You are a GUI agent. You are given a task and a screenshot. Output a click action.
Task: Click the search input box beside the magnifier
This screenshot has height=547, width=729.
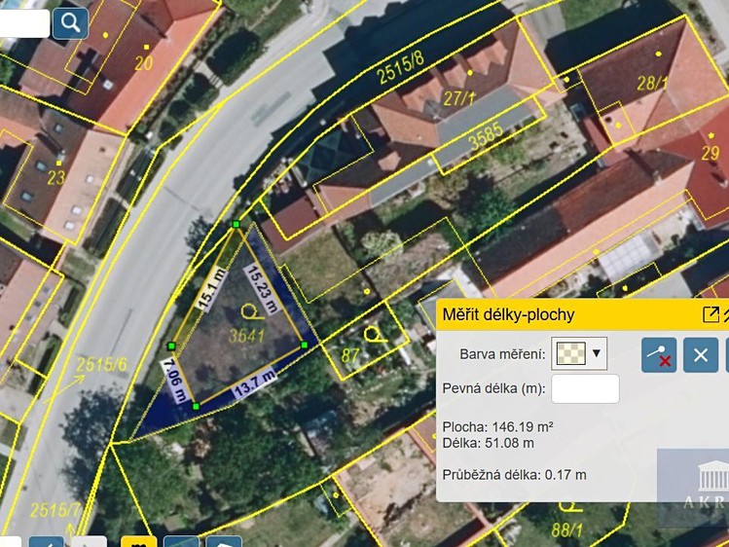pyautogui.click(x=24, y=23)
